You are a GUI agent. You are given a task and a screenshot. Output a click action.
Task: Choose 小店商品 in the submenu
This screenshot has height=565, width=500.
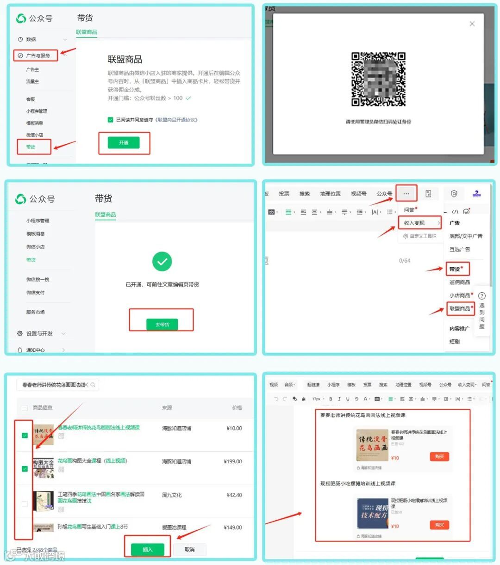[459, 295]
